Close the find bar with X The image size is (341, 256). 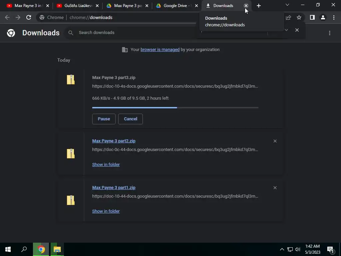coord(297,30)
